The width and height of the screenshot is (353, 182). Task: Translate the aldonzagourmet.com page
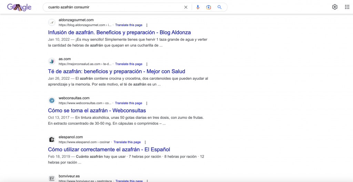(129, 25)
